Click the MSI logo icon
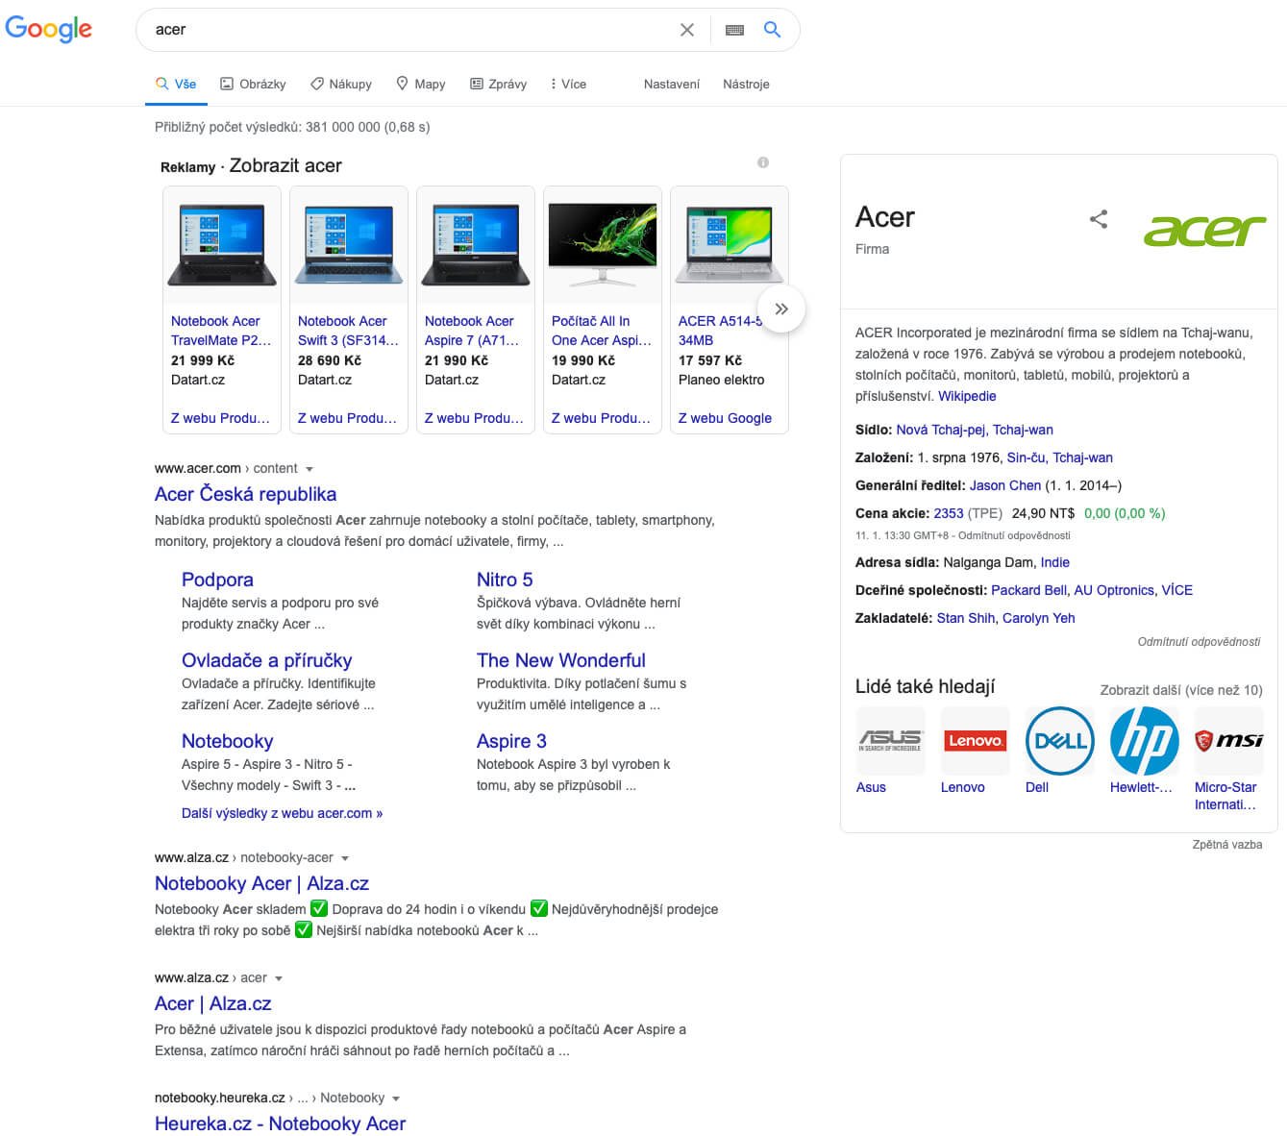Image resolution: width=1287 pixels, height=1136 pixels. (1228, 741)
